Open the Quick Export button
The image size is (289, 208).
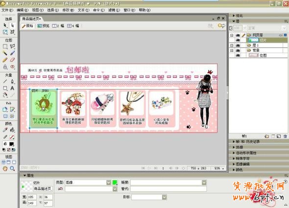221,26
